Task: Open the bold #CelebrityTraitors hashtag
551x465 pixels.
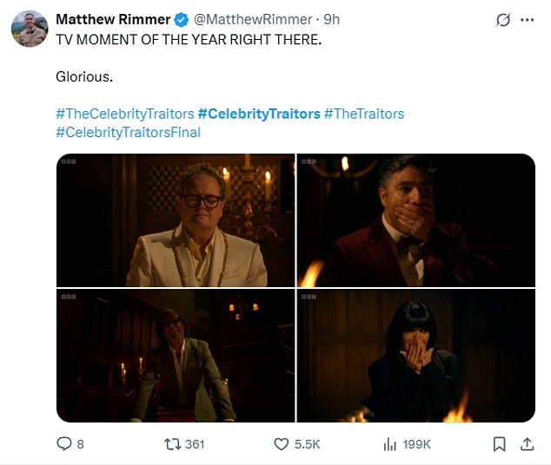Action: click(x=259, y=114)
